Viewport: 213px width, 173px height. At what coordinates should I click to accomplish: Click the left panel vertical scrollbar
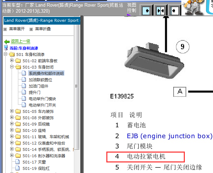[x=77, y=87]
